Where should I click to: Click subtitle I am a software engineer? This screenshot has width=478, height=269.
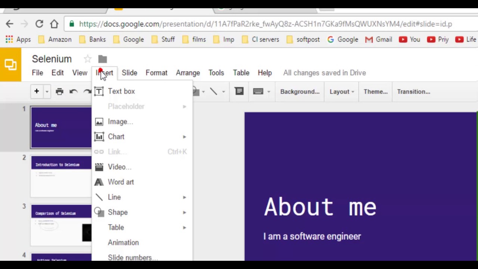312,236
